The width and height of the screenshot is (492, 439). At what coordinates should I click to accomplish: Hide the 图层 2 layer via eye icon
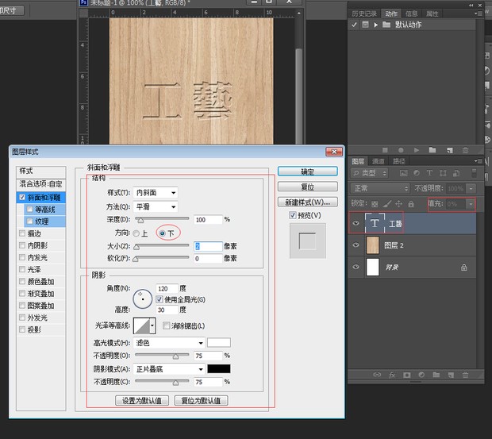coord(356,246)
